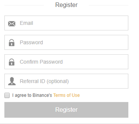Image resolution: width=139 pixels, height=124 pixels.
Task: Click the padlock icon beside Confirm Password
Action: [x=12, y=62]
